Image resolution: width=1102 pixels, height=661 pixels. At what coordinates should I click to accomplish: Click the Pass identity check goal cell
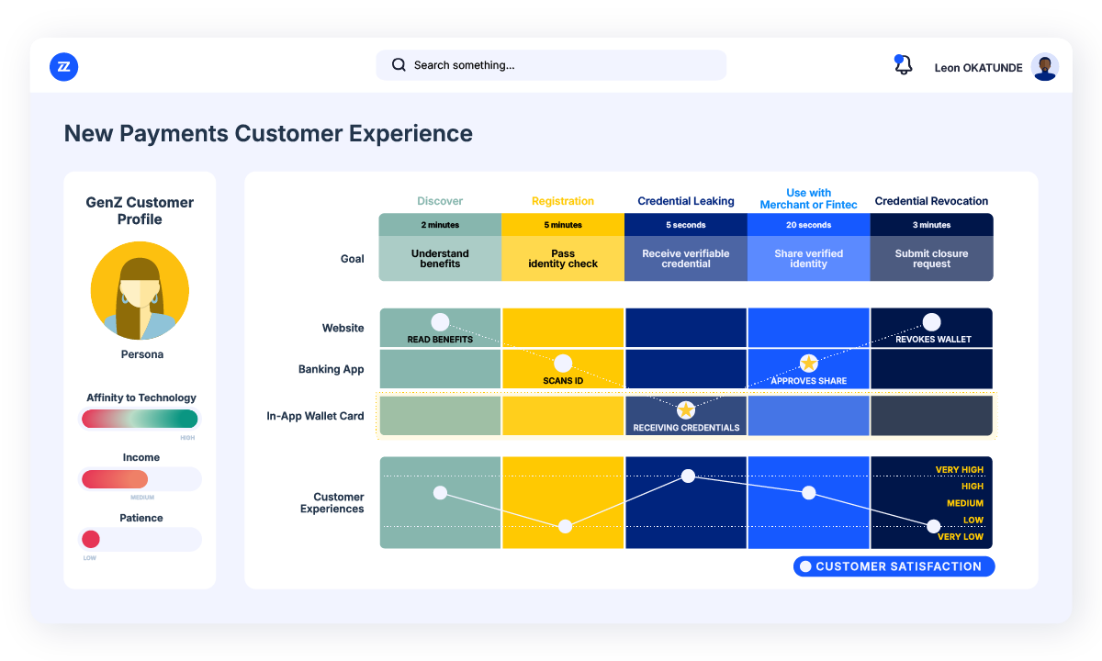pos(563,259)
